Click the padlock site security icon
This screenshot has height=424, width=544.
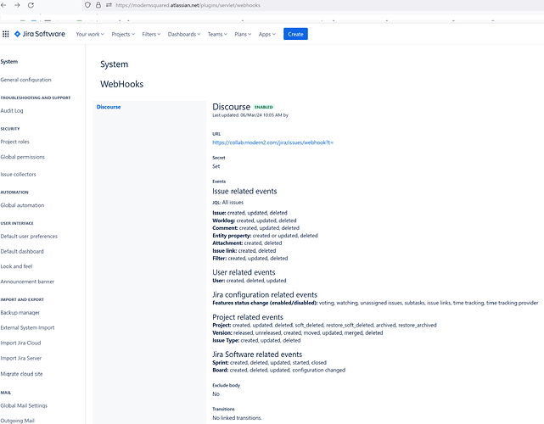(98, 5)
